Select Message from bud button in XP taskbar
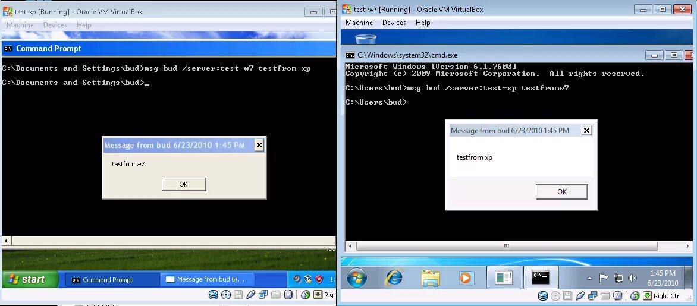 pos(206,280)
